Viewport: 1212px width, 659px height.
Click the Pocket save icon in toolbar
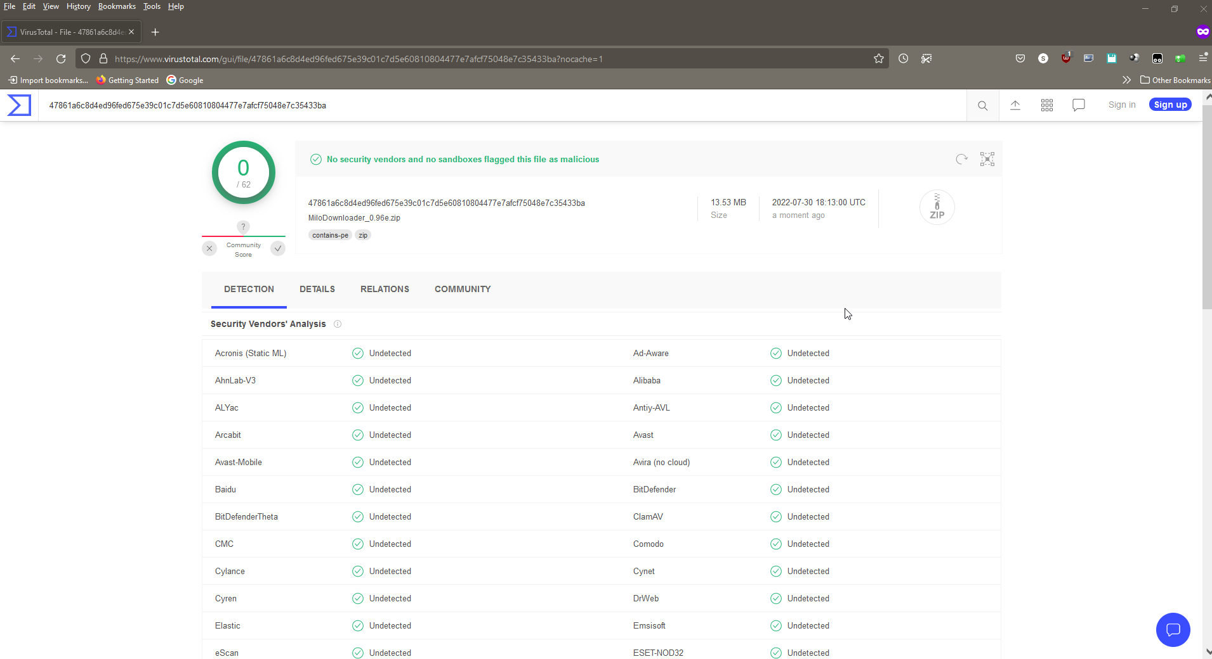[x=1020, y=59]
